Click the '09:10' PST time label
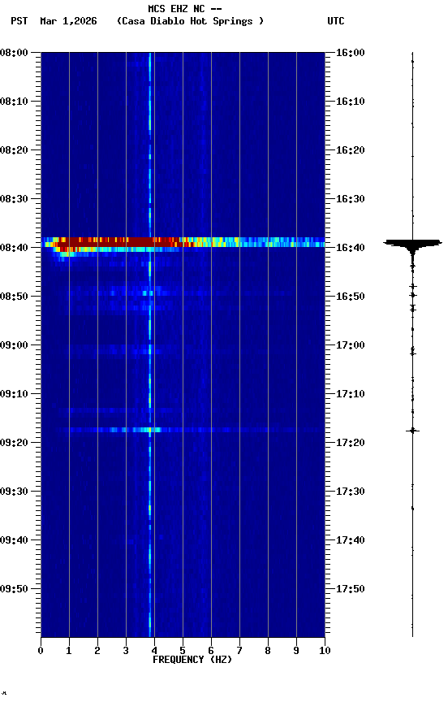The width and height of the screenshot is (448, 702). pos(14,394)
